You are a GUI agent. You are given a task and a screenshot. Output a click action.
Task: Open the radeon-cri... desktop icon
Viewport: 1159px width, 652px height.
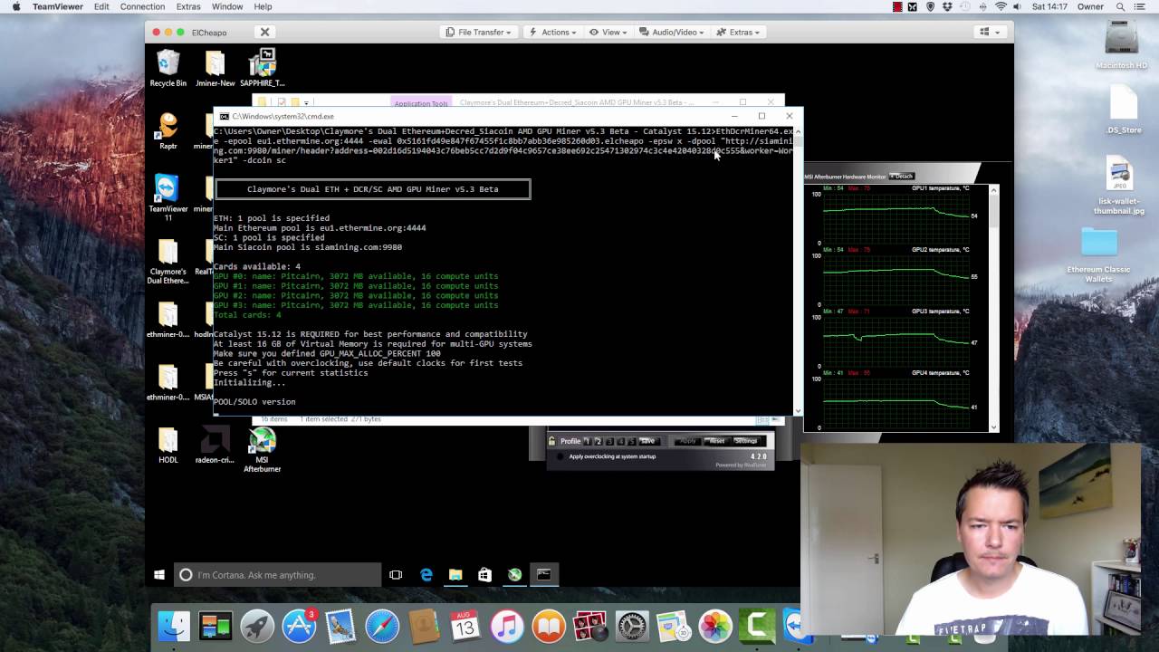(215, 446)
